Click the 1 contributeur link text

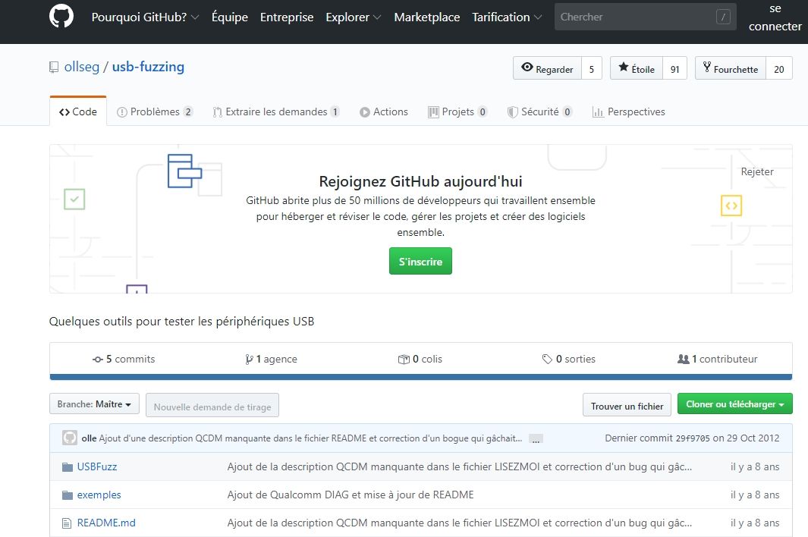725,360
